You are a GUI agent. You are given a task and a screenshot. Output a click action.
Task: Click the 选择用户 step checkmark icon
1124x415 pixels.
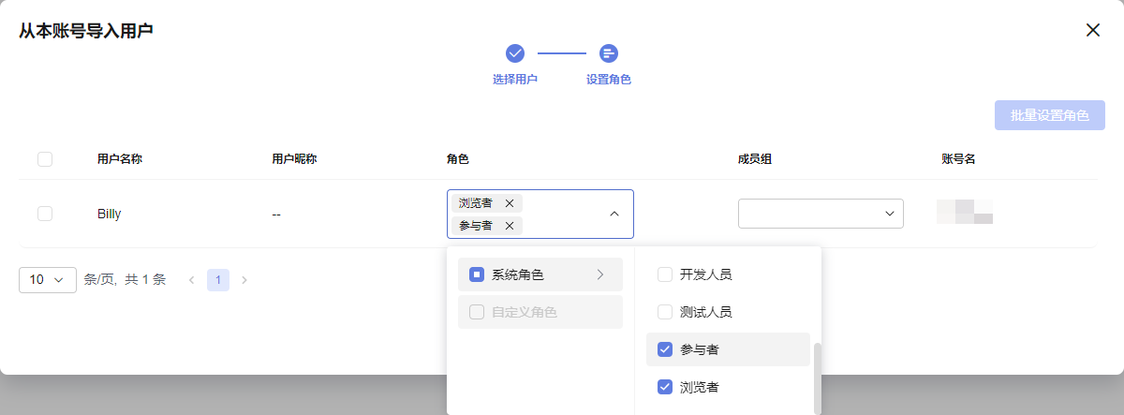click(515, 53)
